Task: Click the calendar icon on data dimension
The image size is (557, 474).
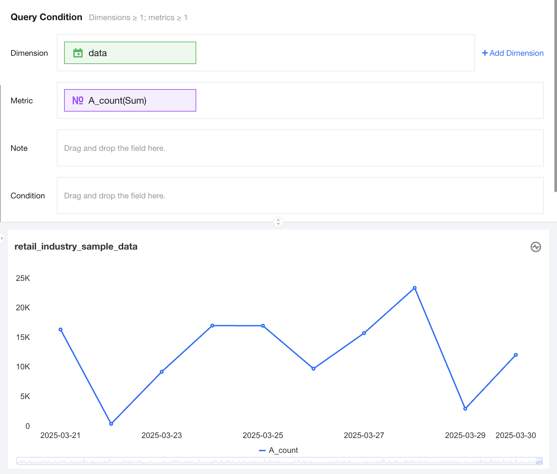Action: click(x=78, y=53)
